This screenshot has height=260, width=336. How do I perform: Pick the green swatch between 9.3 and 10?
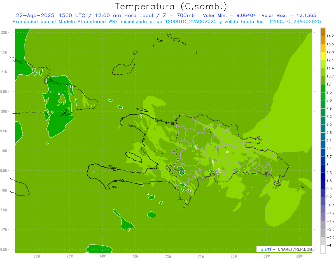323,88
